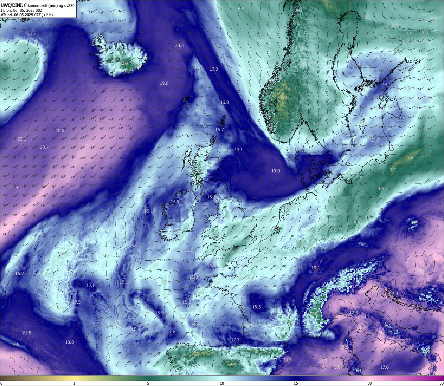Click the 5.0 value over Germany

333,230
